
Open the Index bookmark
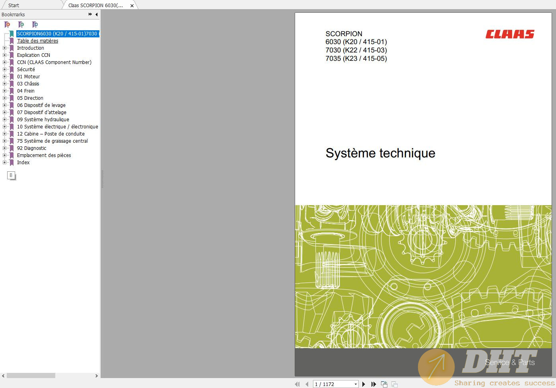tap(23, 163)
